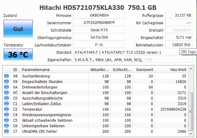Click the status orb for Eingeschaltete Stunden

[6, 81]
